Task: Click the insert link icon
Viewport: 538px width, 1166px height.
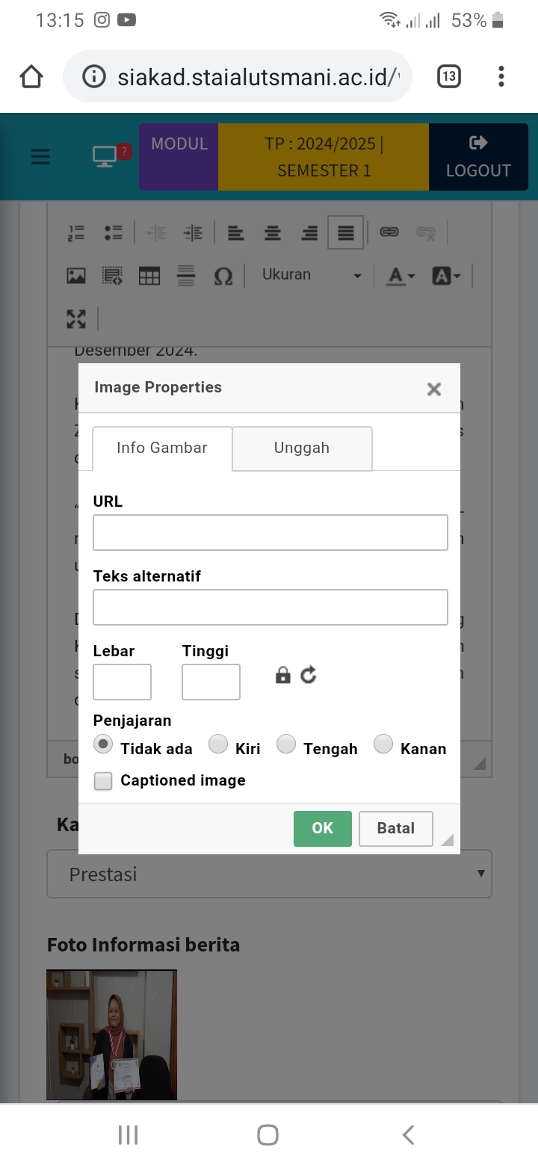Action: (x=389, y=232)
